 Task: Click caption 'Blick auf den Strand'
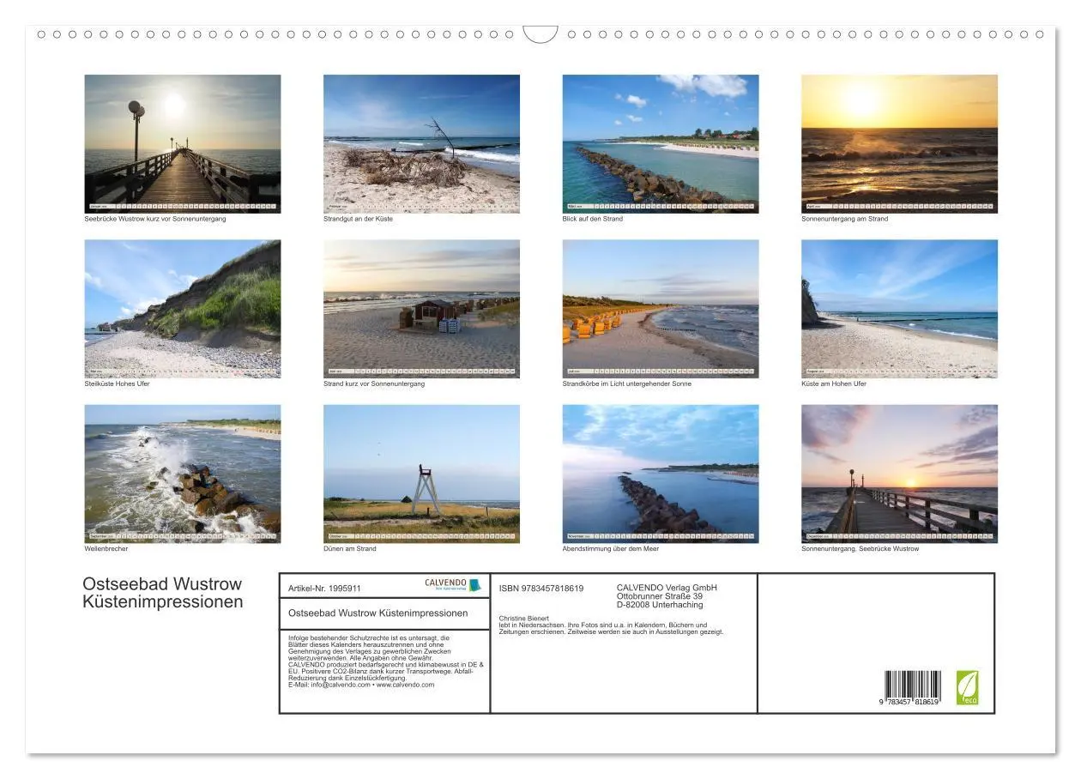point(593,219)
